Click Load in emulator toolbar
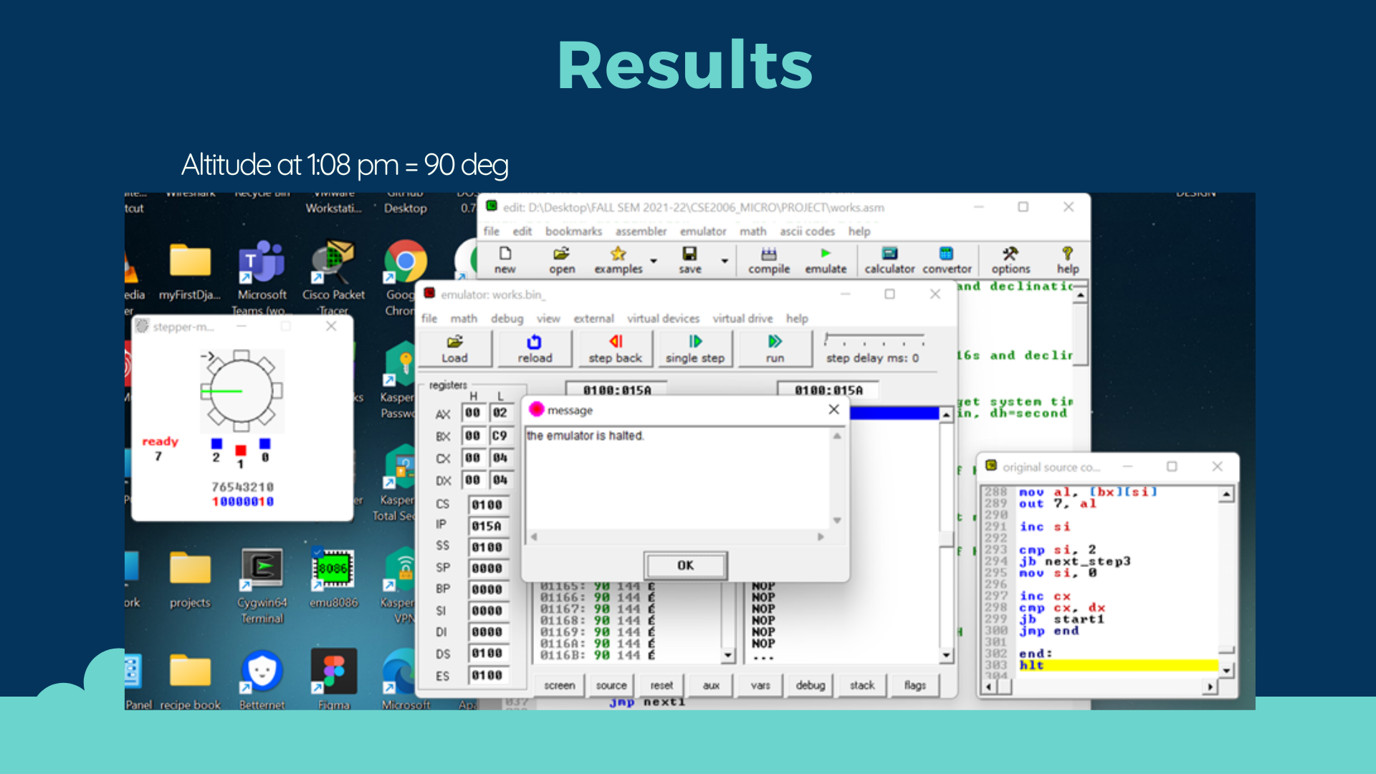The image size is (1376, 774). point(454,349)
